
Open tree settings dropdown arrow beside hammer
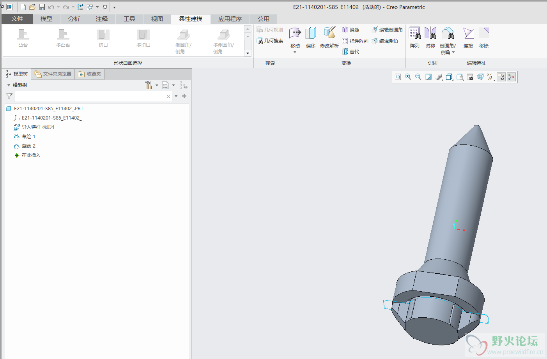point(157,85)
